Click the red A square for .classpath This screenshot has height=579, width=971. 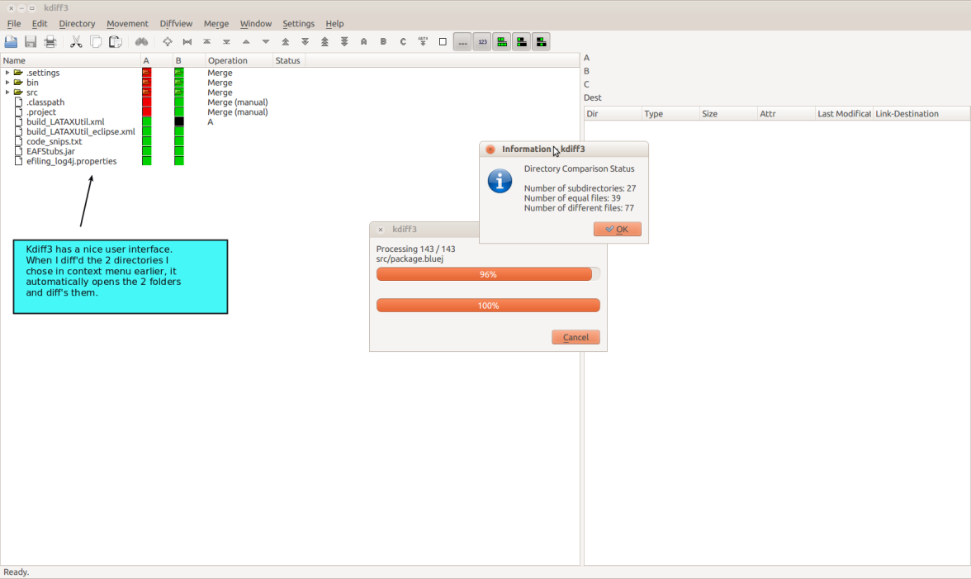tap(147, 102)
